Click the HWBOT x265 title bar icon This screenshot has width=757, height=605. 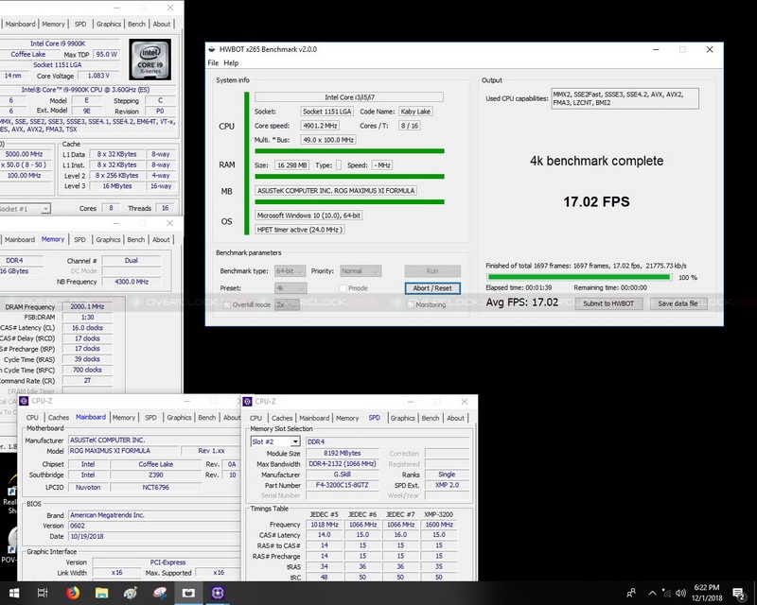(x=211, y=49)
